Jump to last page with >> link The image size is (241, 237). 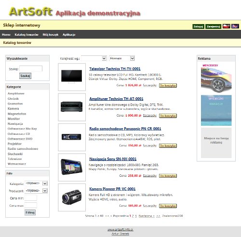[x=158, y=216]
